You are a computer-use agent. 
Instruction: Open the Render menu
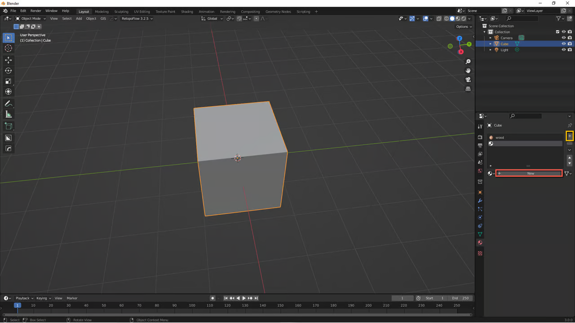(x=35, y=11)
